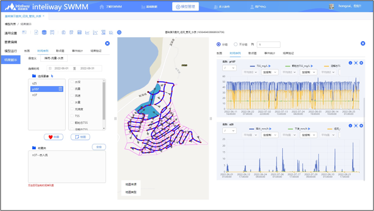Image resolution: width=374 pixels, height=211 pixels.
Task: Check the 水深 checkbox
Action: pyautogui.click(x=72, y=82)
